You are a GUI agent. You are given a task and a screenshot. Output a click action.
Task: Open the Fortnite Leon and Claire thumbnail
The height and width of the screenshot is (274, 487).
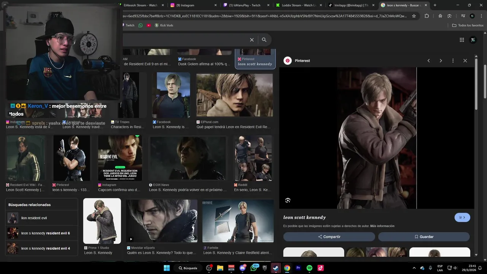238,221
